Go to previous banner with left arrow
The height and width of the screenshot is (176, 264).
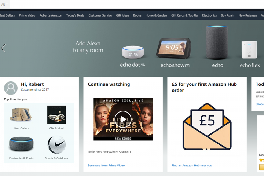point(3,48)
